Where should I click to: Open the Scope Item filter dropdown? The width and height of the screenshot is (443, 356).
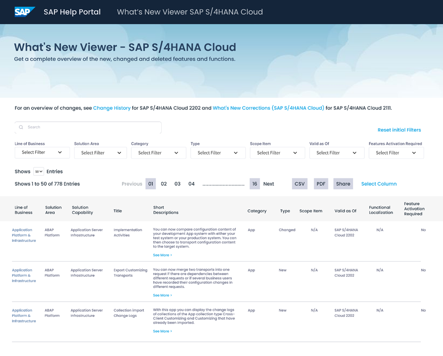click(x=277, y=153)
